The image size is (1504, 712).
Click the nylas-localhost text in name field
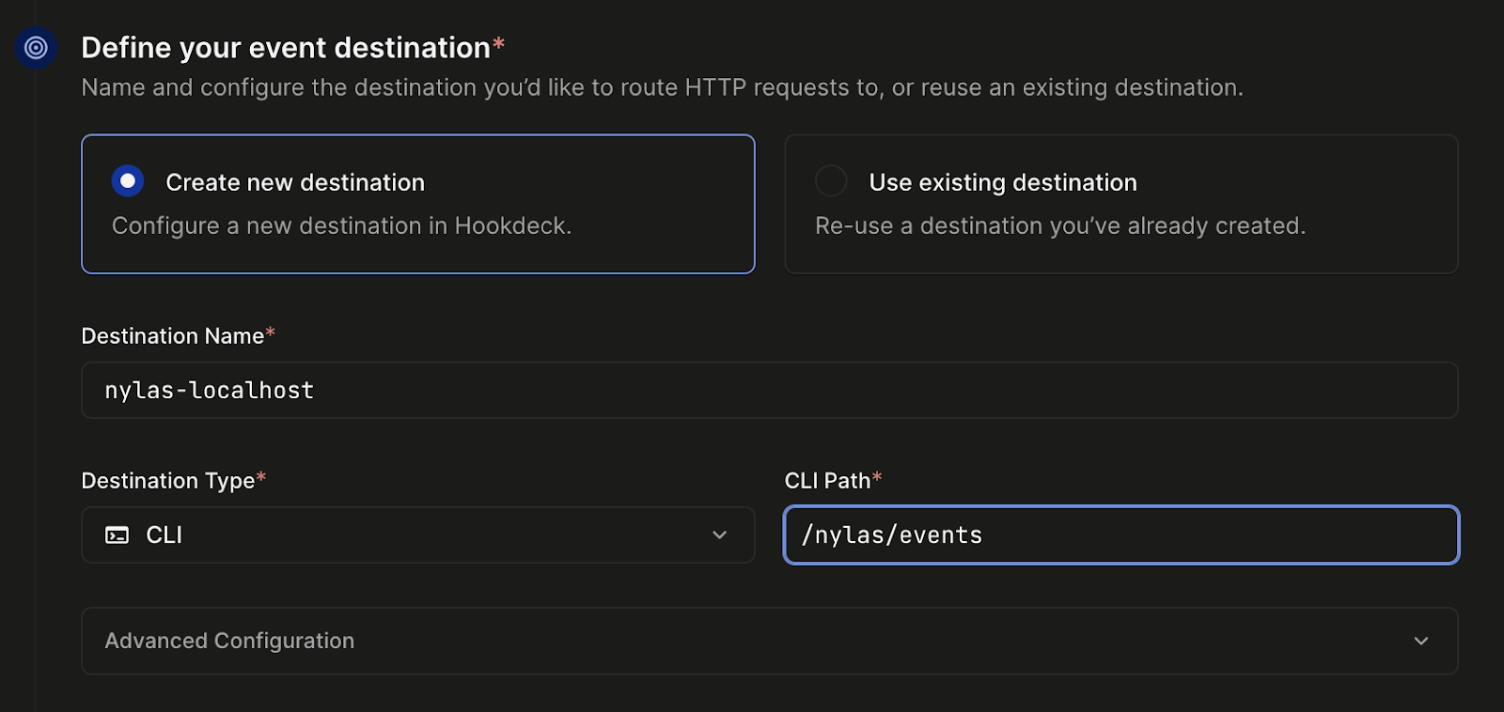click(210, 390)
